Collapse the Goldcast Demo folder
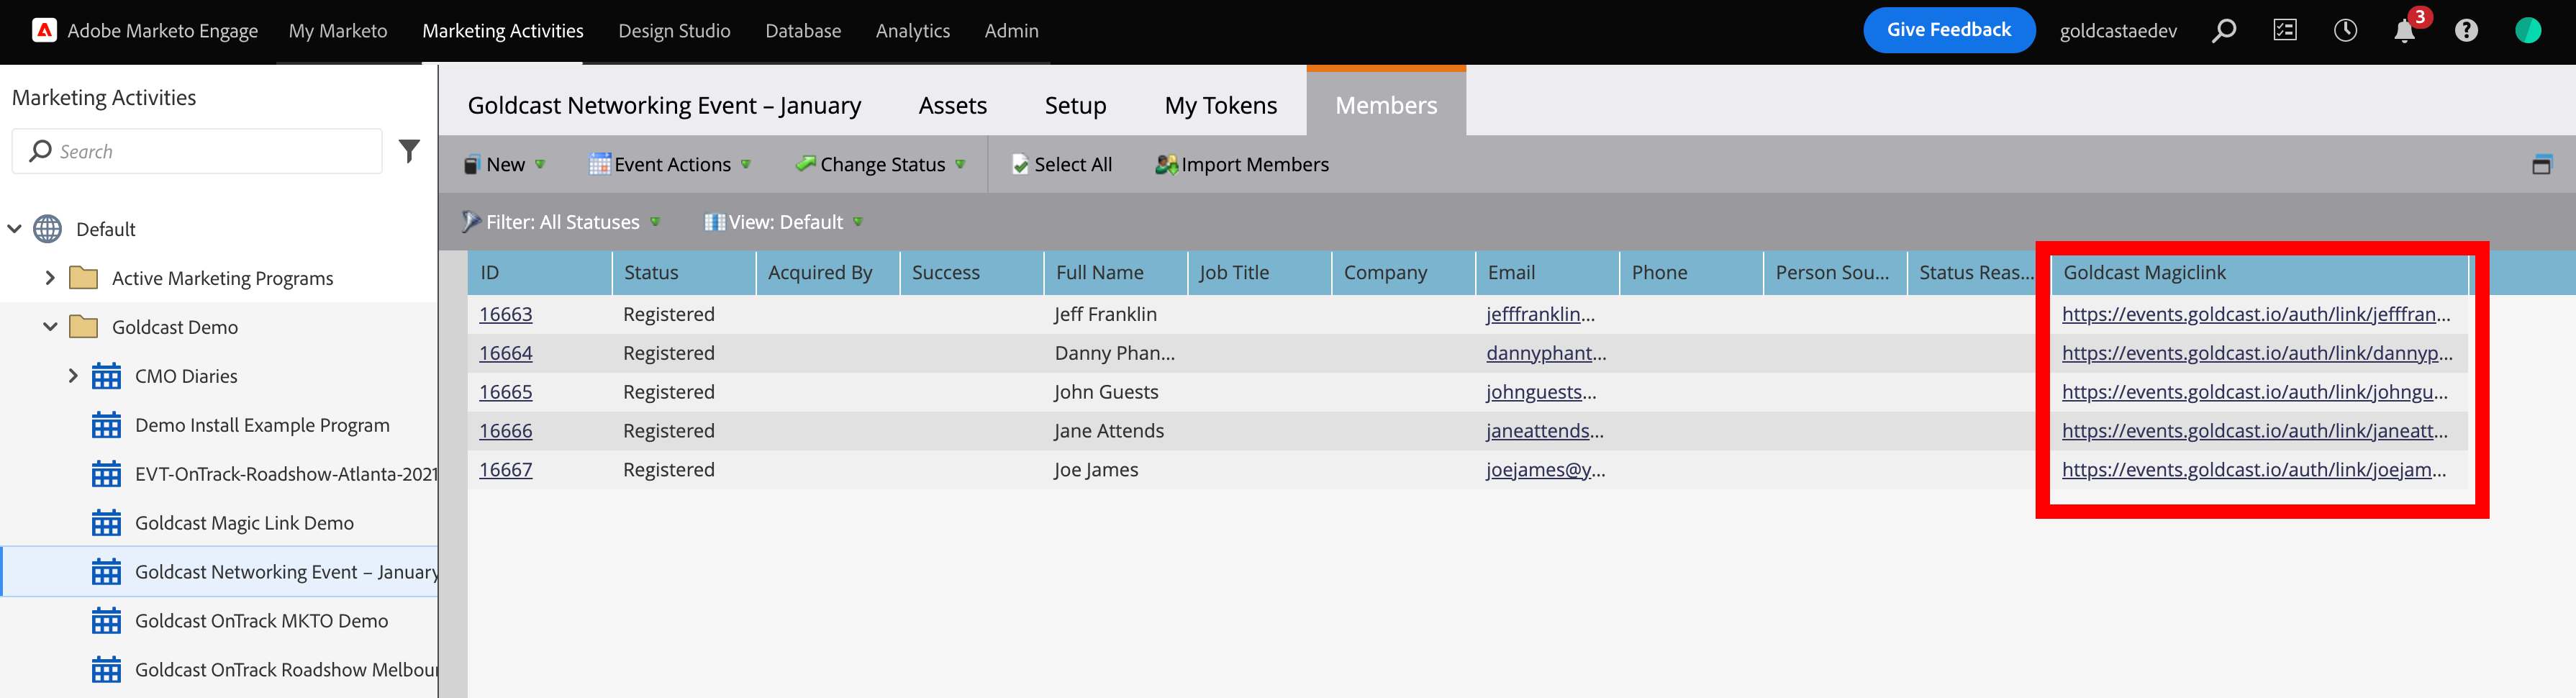This screenshot has height=698, width=2576. tap(50, 327)
